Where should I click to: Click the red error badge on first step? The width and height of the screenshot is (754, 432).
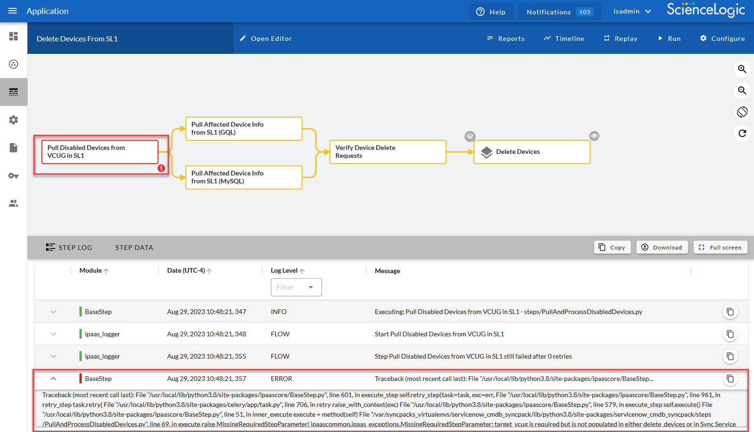[x=161, y=168]
